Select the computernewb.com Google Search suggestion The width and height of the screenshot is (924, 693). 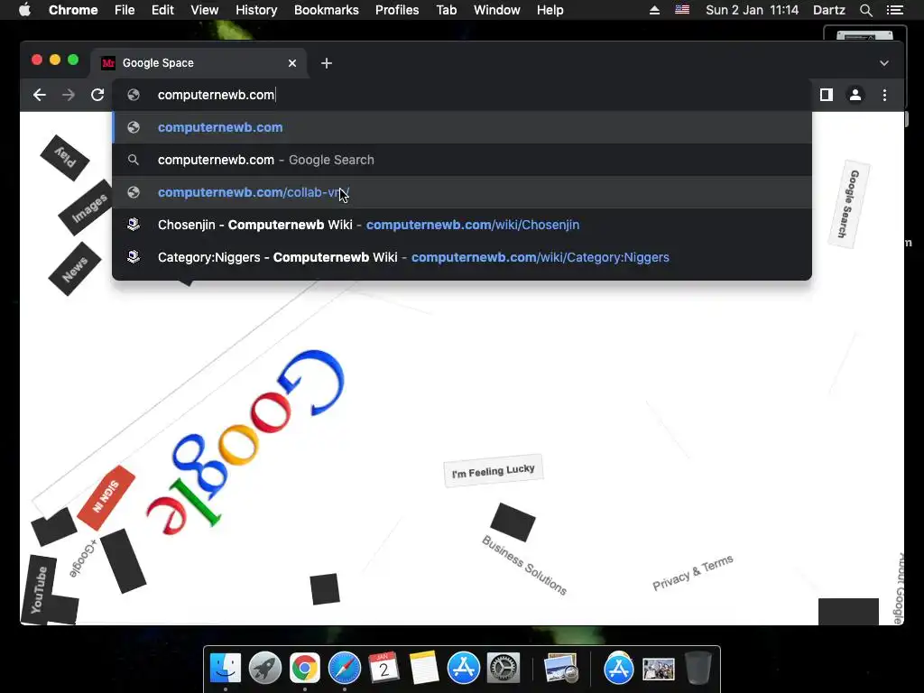coord(462,160)
